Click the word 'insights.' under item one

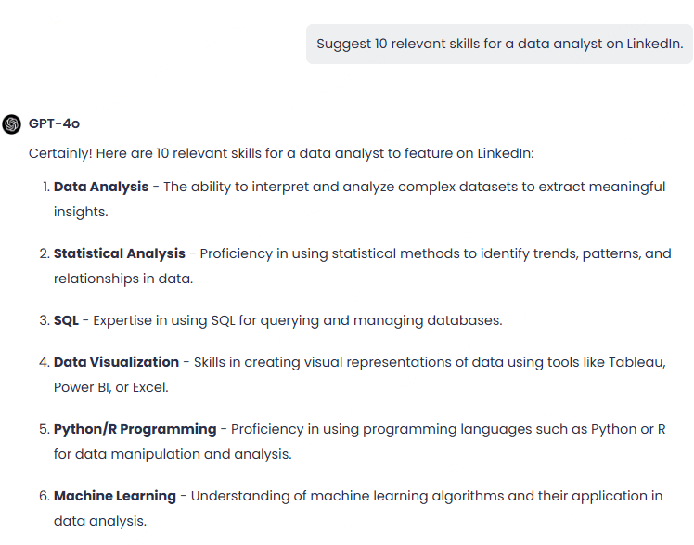point(81,212)
